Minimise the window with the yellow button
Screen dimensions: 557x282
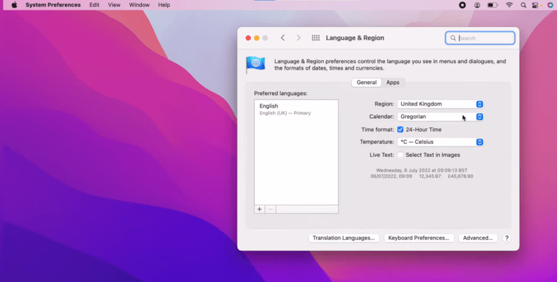click(256, 38)
